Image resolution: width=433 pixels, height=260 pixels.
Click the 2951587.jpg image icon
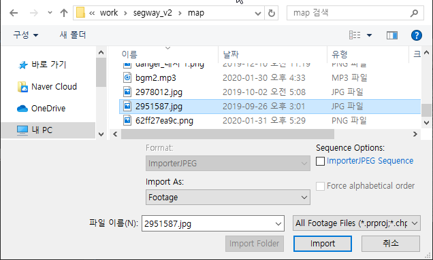tap(127, 107)
